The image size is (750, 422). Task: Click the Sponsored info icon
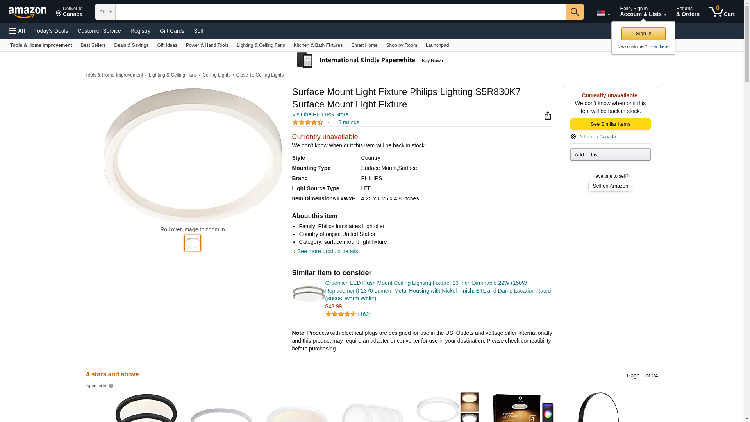(111, 386)
